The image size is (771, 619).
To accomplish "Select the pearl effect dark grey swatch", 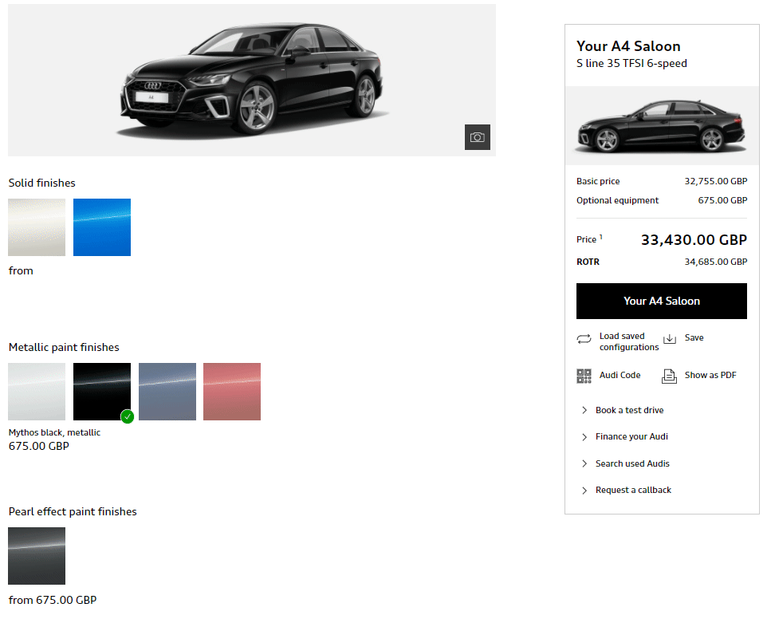I will (37, 556).
